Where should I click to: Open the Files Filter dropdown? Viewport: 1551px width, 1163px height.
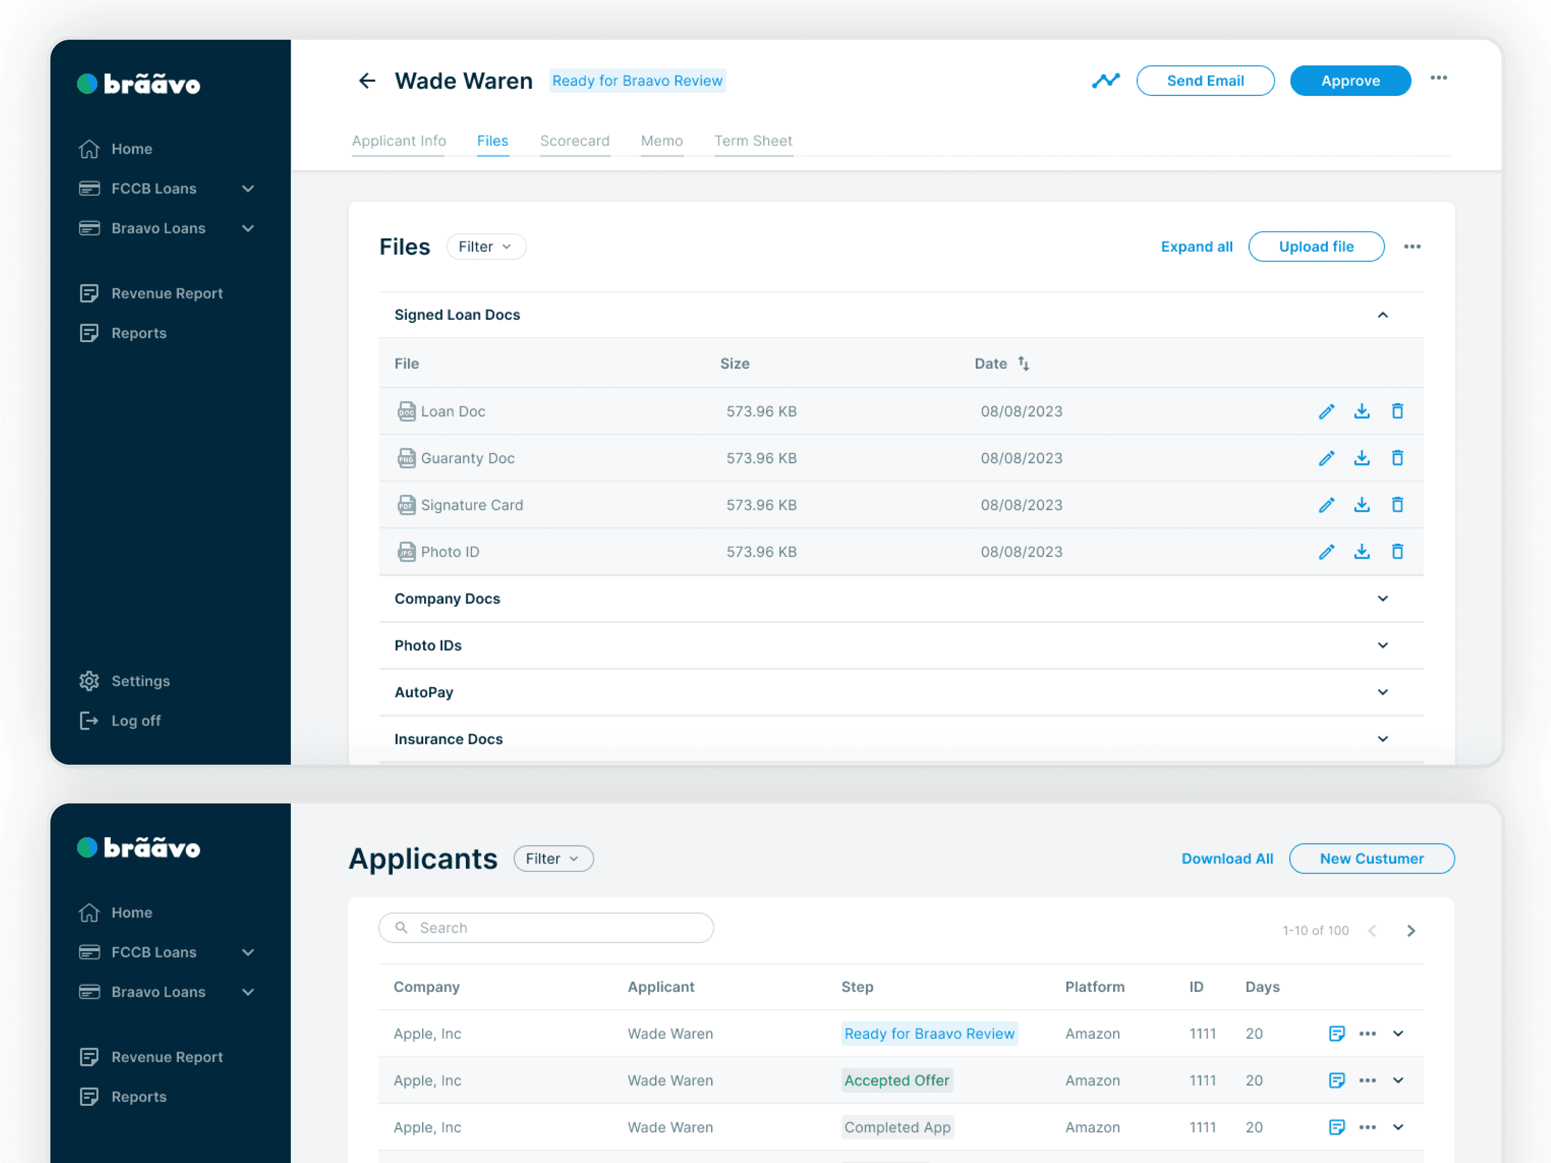pyautogui.click(x=486, y=247)
